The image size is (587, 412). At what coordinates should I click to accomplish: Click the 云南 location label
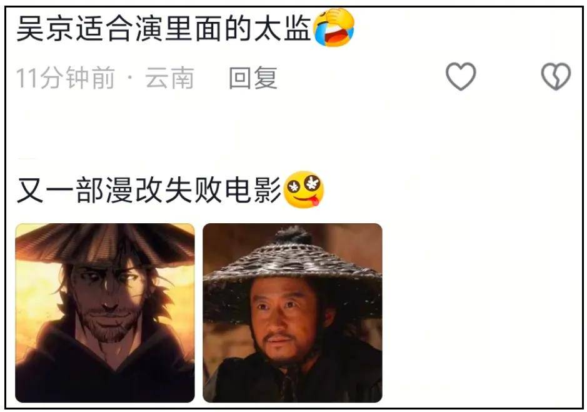click(x=169, y=78)
